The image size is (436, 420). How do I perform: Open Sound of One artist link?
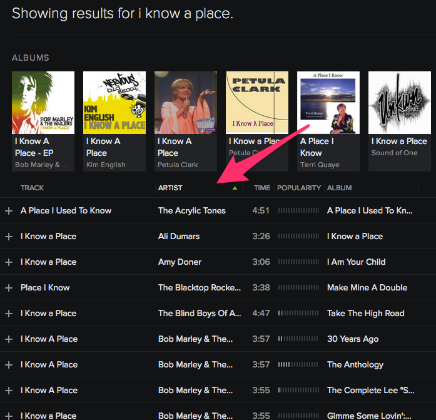coord(394,153)
